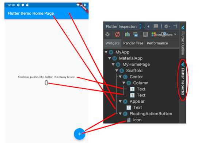The height and width of the screenshot is (143, 213).
Task: Select AppBar in the widget tree
Action: (137, 101)
